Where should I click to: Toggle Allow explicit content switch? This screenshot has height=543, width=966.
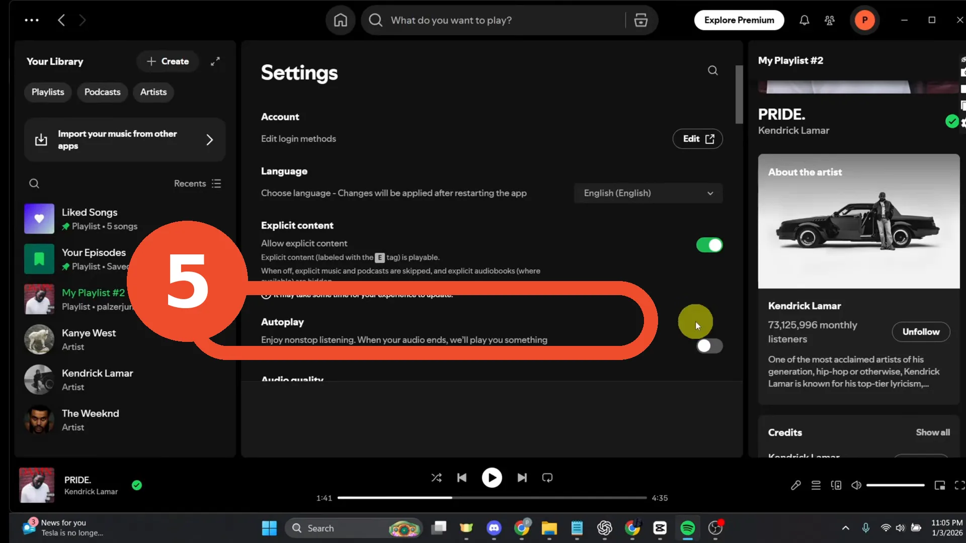(x=709, y=245)
